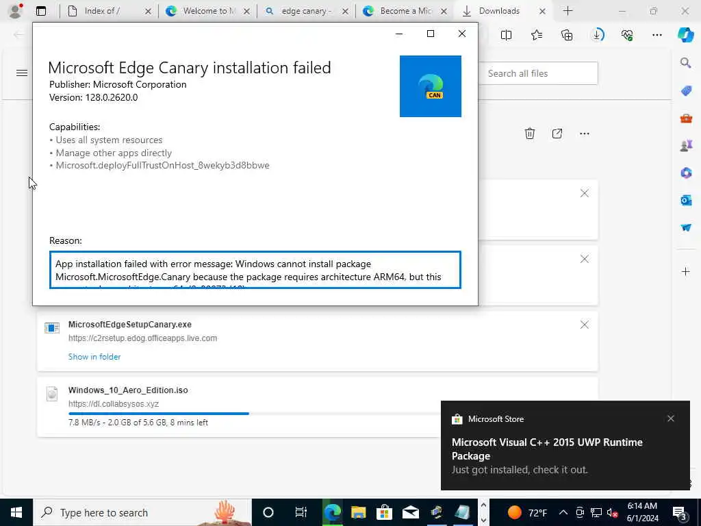701x526 pixels.
Task: Open the sidebar Outlook icon
Action: click(686, 201)
